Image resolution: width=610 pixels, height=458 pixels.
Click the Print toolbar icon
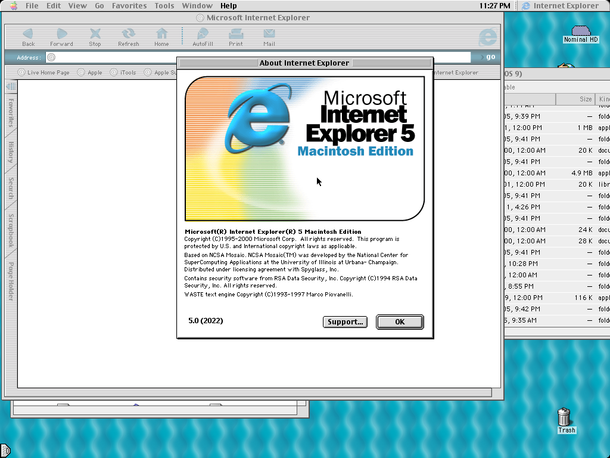pyautogui.click(x=236, y=38)
